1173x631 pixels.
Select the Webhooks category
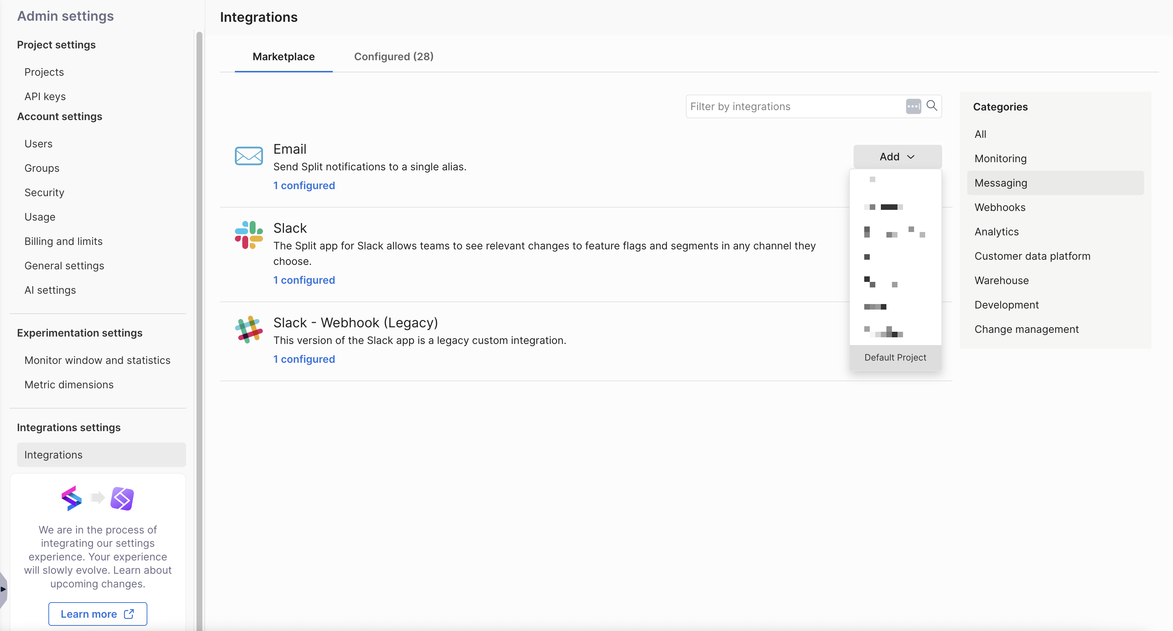(999, 207)
